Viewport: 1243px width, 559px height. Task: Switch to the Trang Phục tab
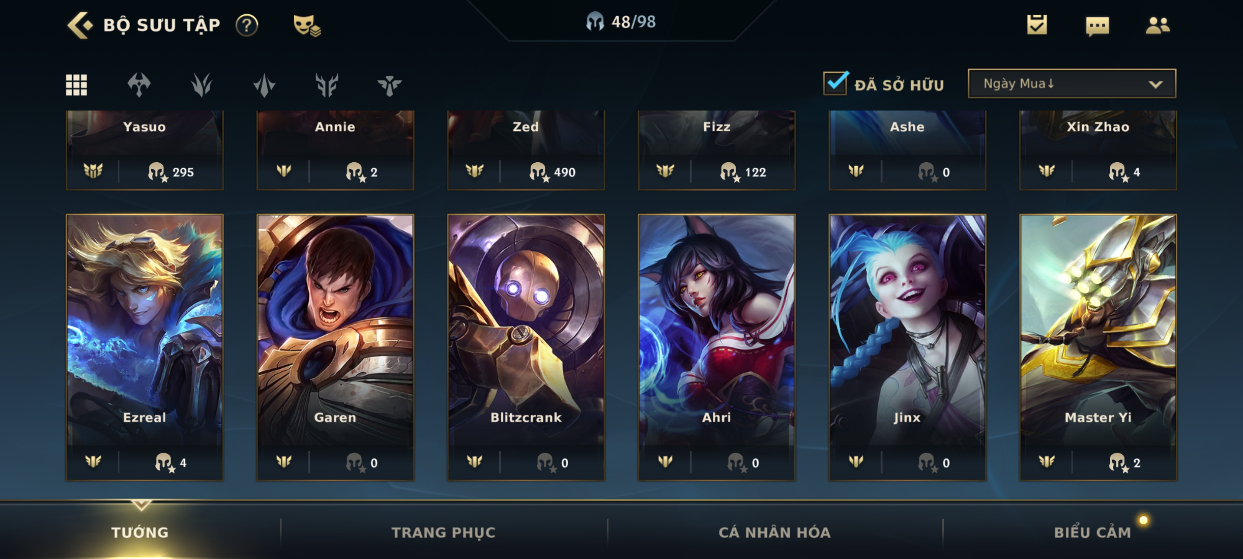(x=443, y=533)
